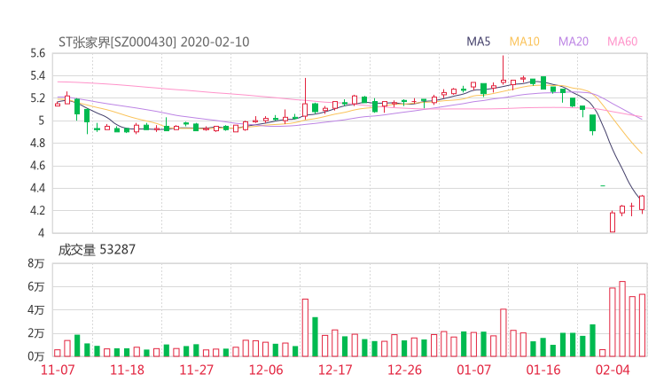Screen dimensions: 656x390
Task: Click the 4.2 price axis label
Action: click(x=37, y=210)
